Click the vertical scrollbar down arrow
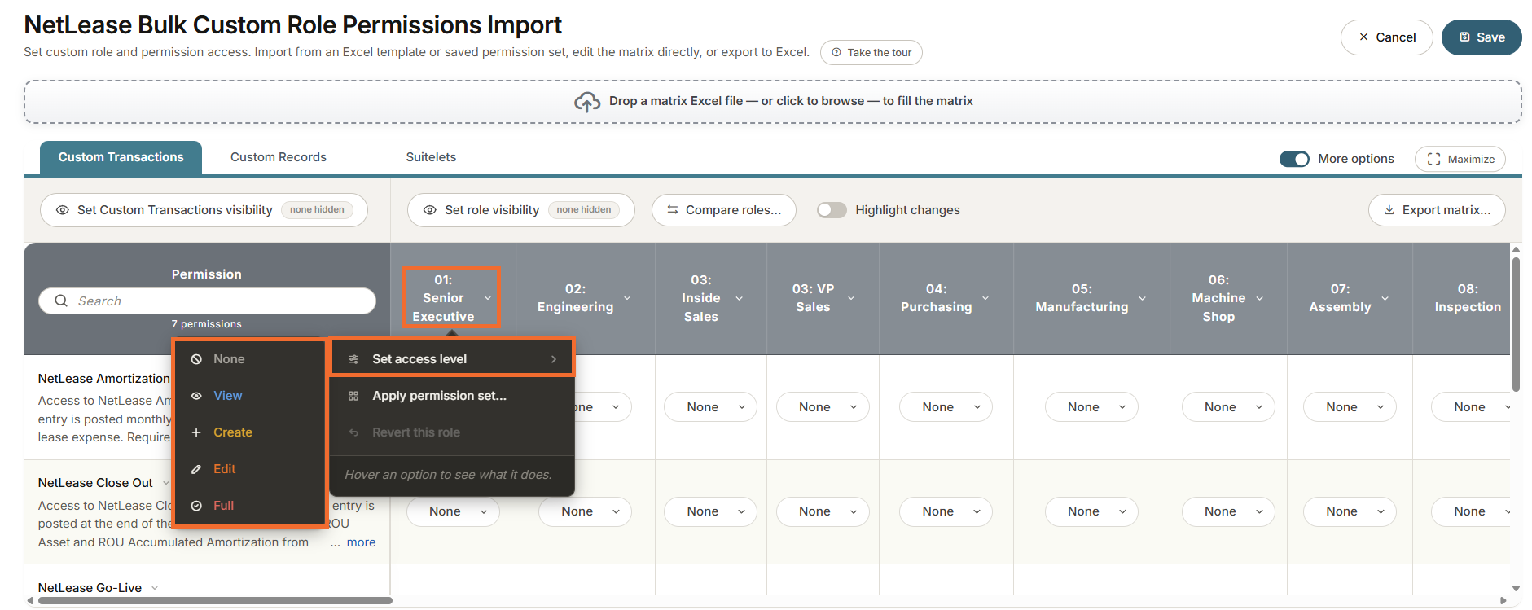 pyautogui.click(x=1516, y=588)
